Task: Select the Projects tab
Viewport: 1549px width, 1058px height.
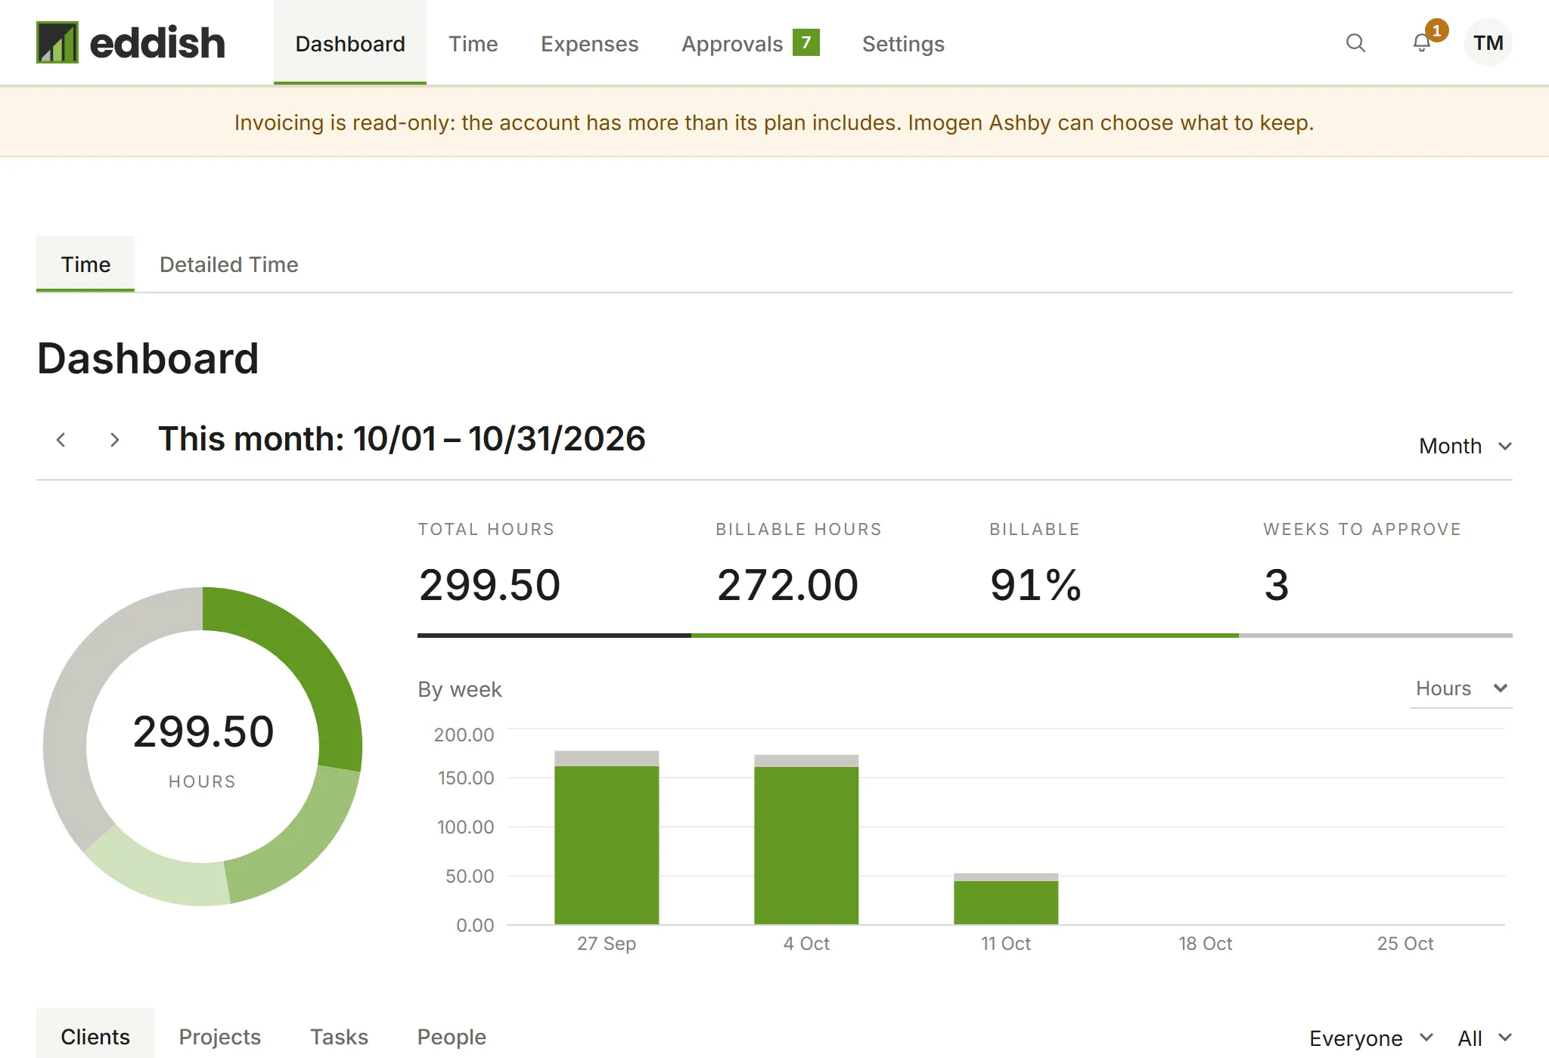Action: coord(219,1037)
